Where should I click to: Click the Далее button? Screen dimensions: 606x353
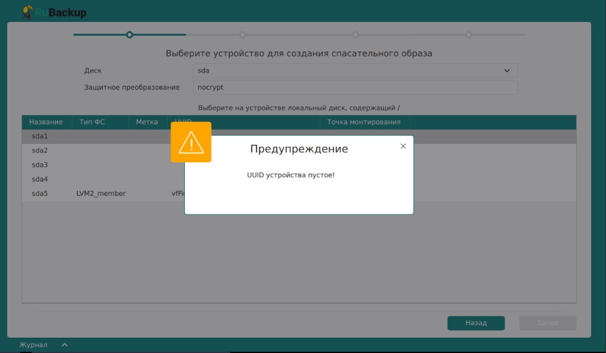pos(547,323)
